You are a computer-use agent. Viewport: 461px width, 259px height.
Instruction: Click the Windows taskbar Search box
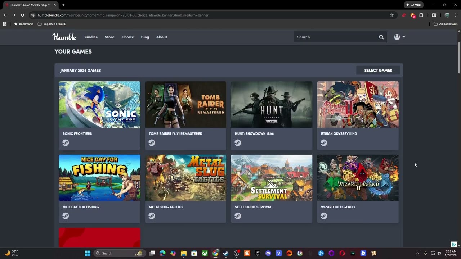coord(119,253)
